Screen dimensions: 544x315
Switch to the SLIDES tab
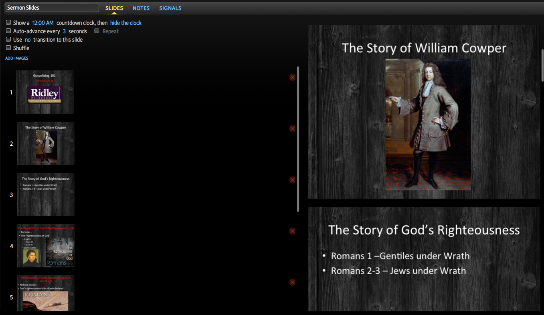point(114,8)
